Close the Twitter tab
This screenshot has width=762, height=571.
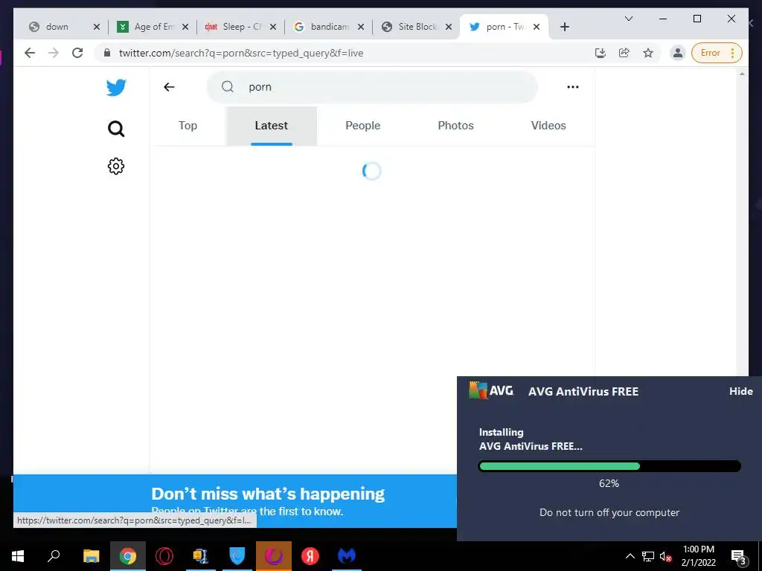pos(537,27)
